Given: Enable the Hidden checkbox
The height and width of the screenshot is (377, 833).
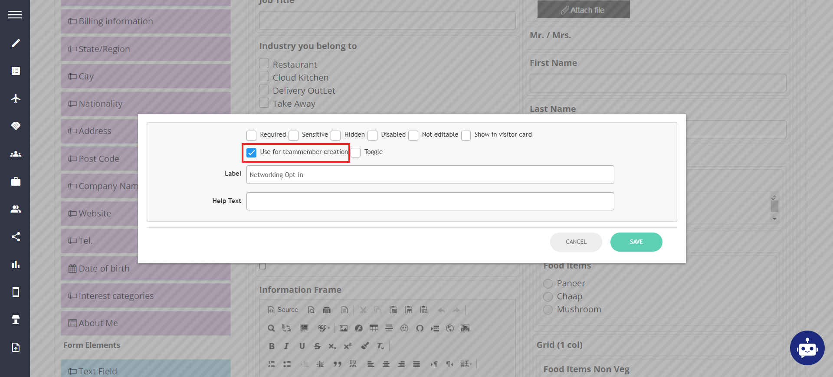Looking at the screenshot, I should (x=336, y=135).
